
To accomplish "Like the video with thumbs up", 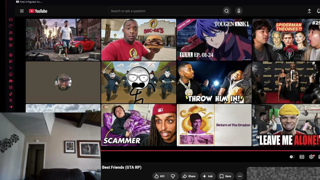I will 159,176.
